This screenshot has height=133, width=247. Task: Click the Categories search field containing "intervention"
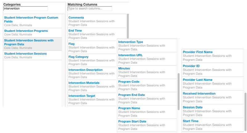coord(26,9)
